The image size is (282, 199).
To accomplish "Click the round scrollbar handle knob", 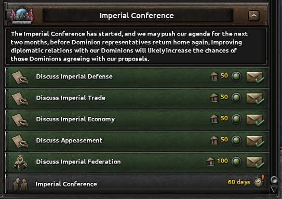I will pyautogui.click(x=274, y=180).
